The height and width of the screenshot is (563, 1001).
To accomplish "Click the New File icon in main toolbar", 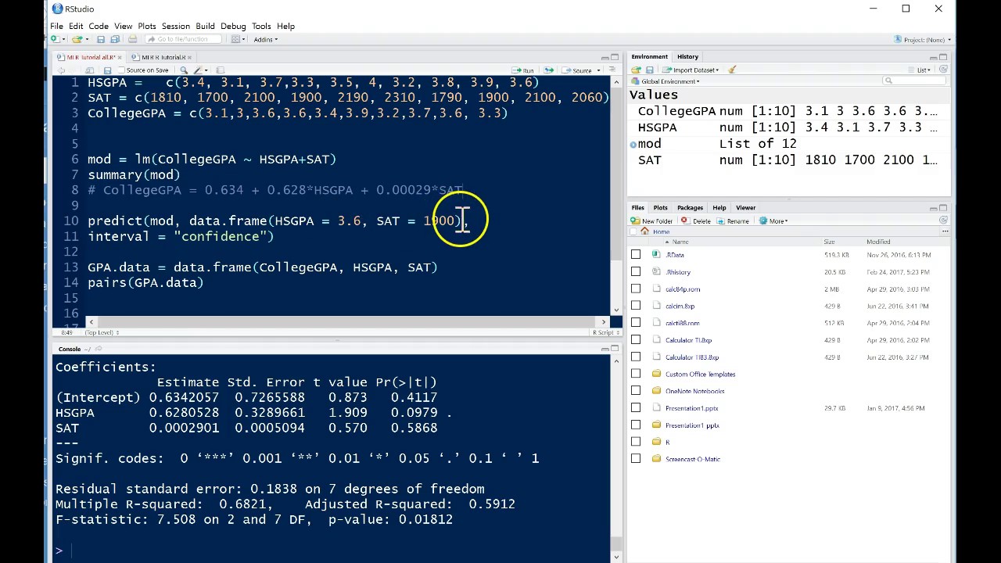I will pos(55,39).
